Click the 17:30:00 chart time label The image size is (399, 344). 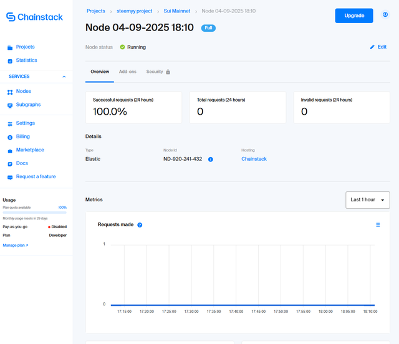tap(191, 312)
